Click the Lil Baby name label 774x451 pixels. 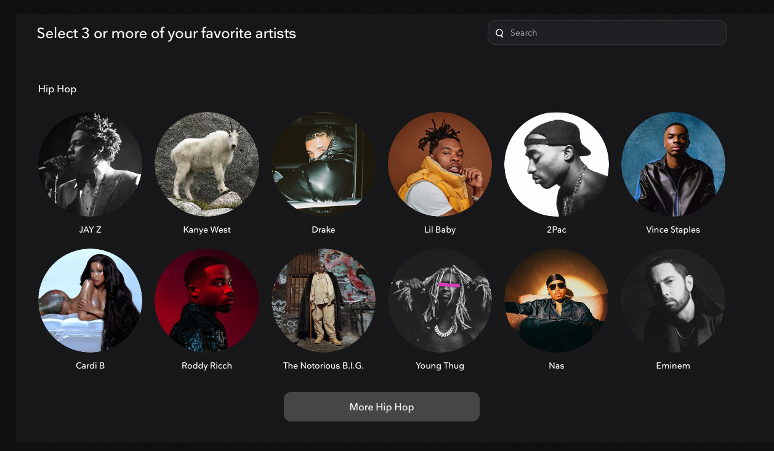coord(440,229)
